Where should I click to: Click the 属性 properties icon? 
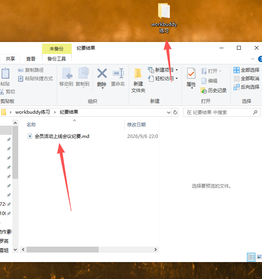point(191,73)
